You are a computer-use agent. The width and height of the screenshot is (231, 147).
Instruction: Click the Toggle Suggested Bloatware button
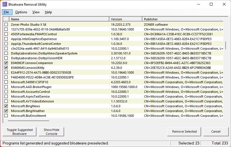19,132
